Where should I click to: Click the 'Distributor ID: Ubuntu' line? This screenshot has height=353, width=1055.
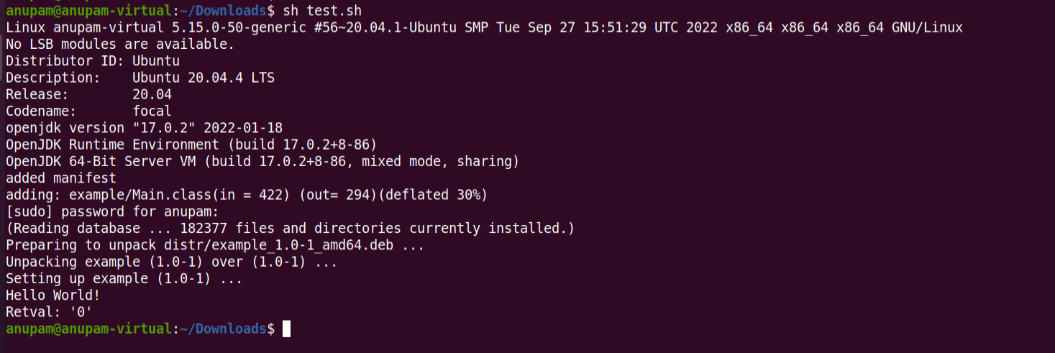pos(93,61)
